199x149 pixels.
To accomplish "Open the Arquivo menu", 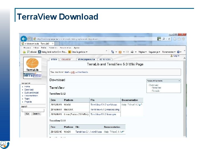I will pyautogui.click(x=27, y=48).
